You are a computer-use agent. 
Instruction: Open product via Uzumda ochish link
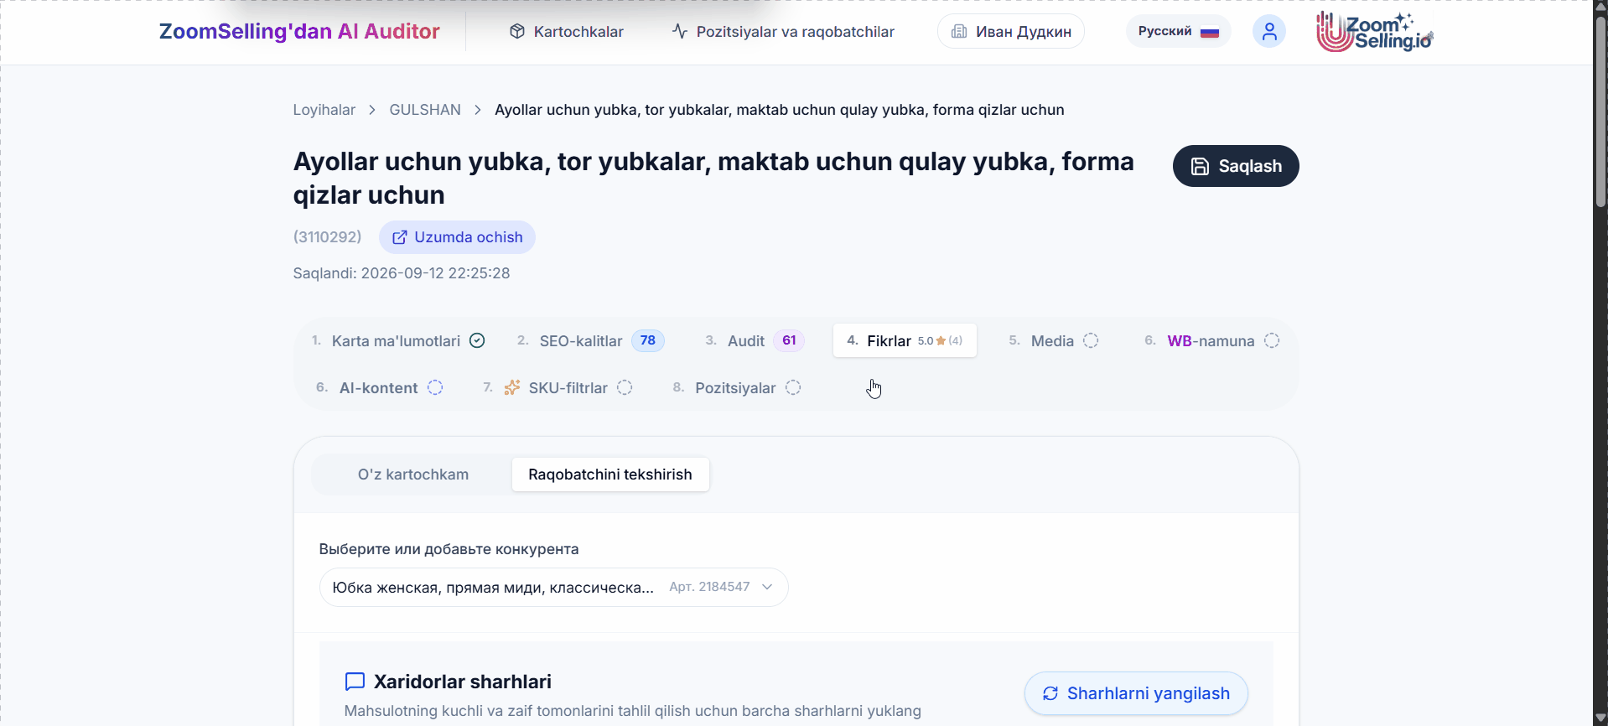pyautogui.click(x=457, y=237)
